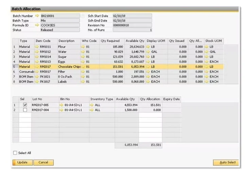Click the Status field showing Released
Image resolution: width=250 pixels, height=171 pixels.
click(x=60, y=30)
